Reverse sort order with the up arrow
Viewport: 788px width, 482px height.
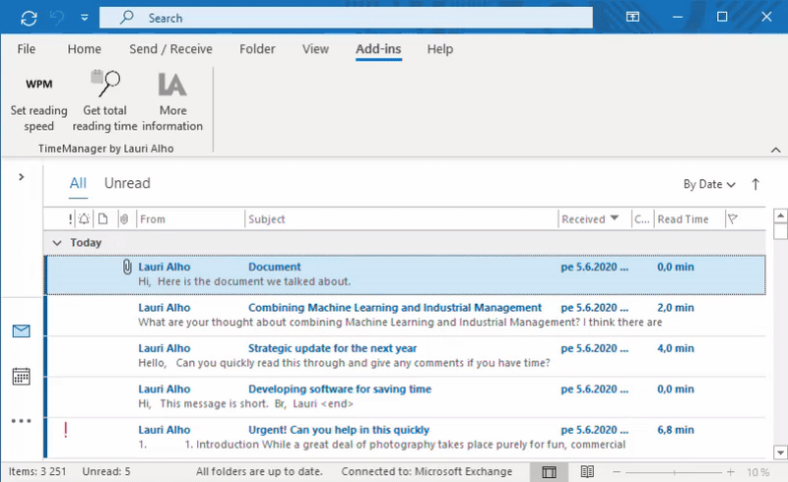pyautogui.click(x=755, y=184)
